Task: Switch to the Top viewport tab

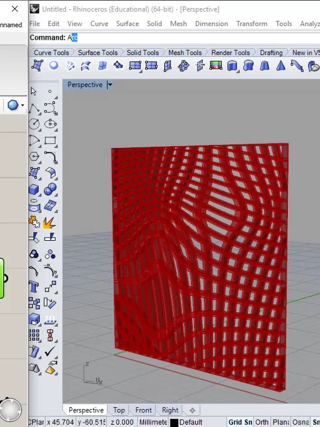Action: click(119, 410)
